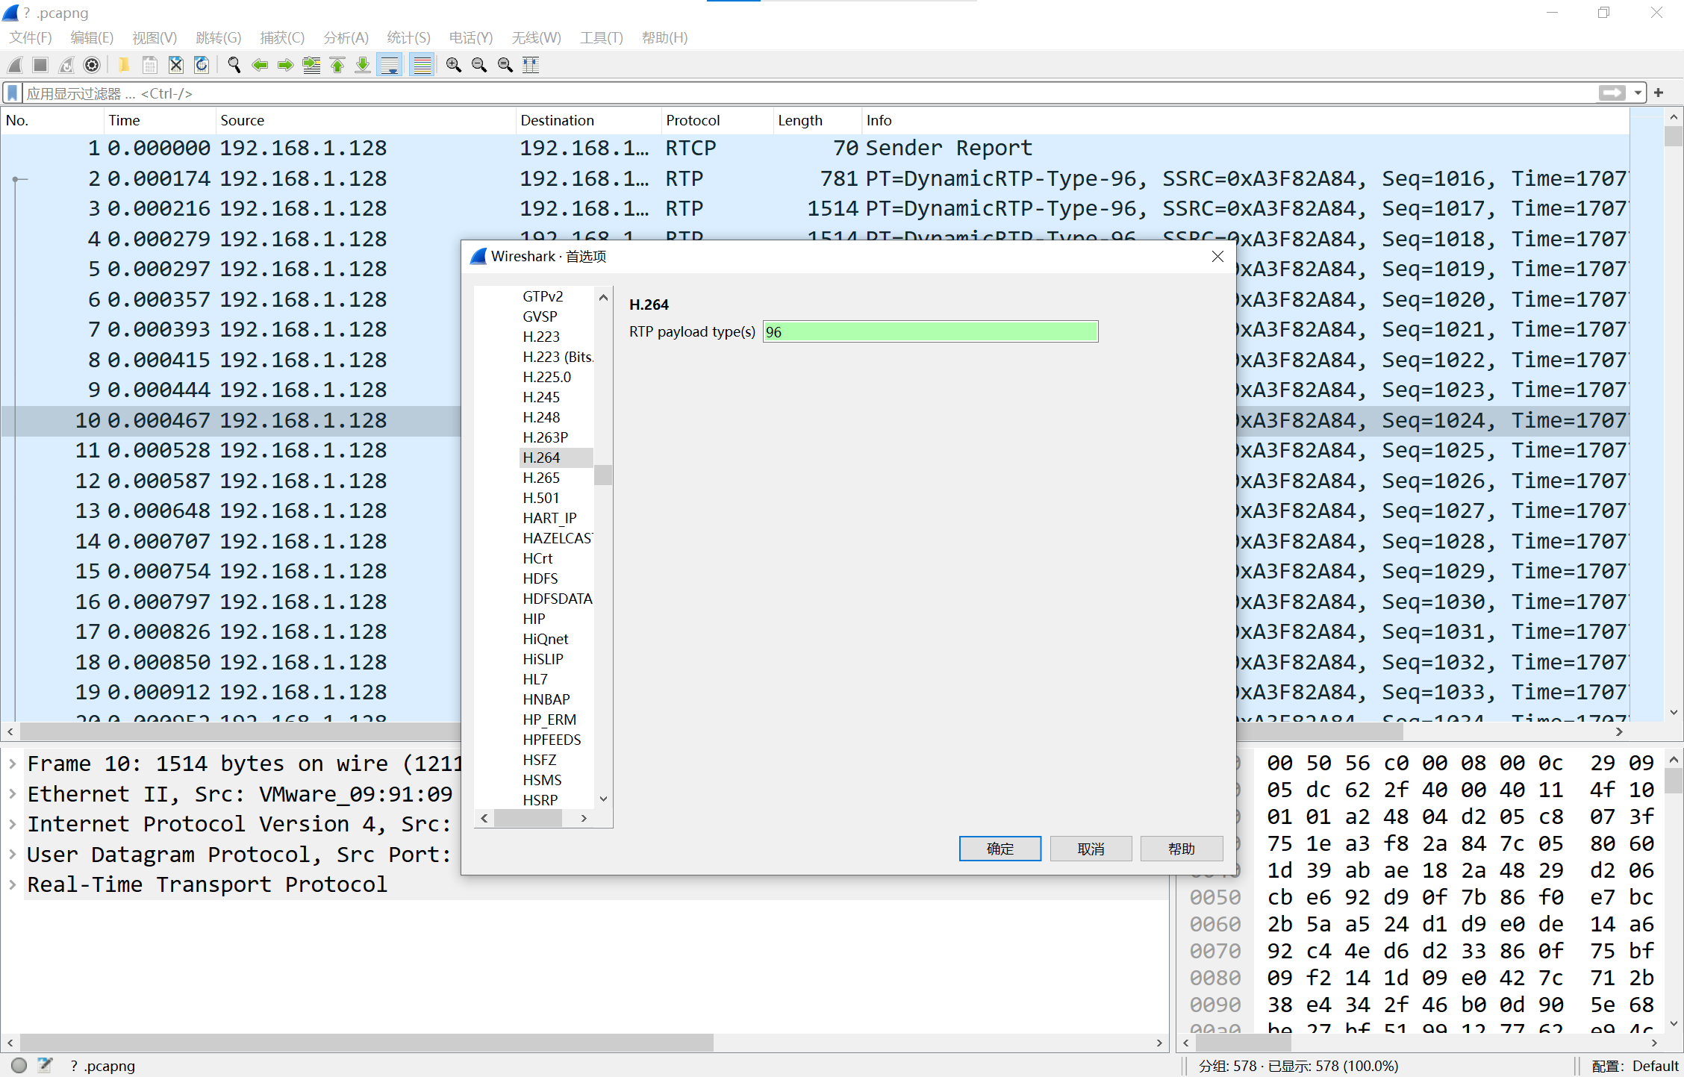This screenshot has height=1077, width=1684.
Task: Toggle auto-scroll during live capture
Action: click(390, 65)
